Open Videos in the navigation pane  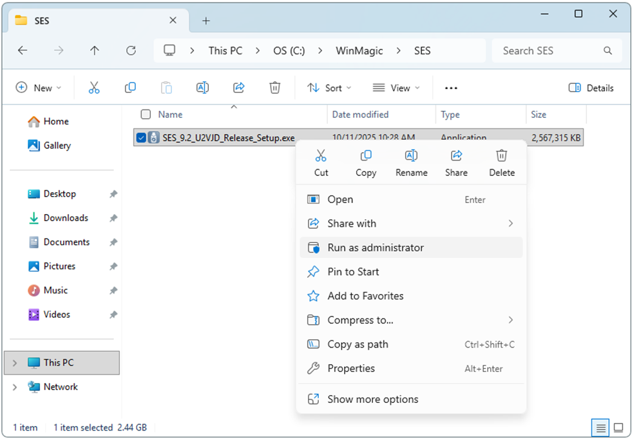49,315
